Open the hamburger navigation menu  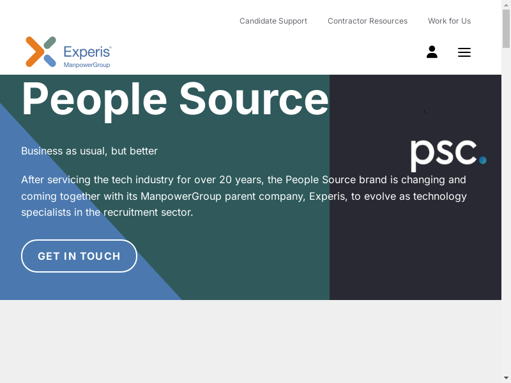point(464,52)
